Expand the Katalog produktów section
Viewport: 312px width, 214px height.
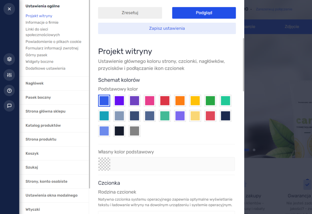click(43, 125)
